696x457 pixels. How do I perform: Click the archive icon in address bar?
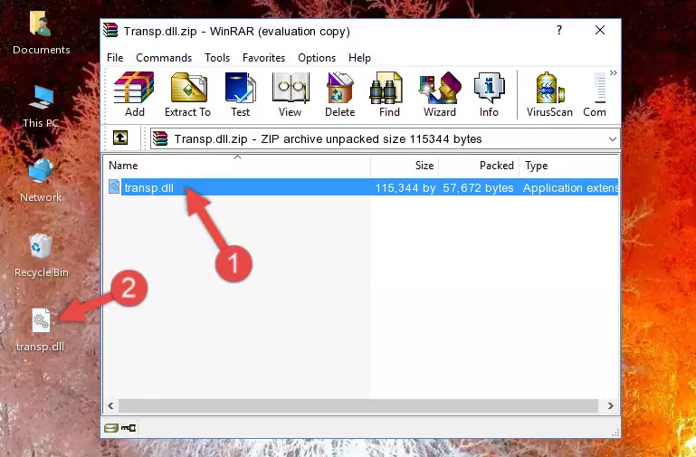160,138
